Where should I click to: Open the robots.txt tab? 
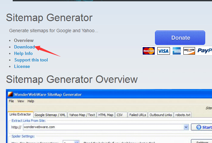tap(183, 115)
